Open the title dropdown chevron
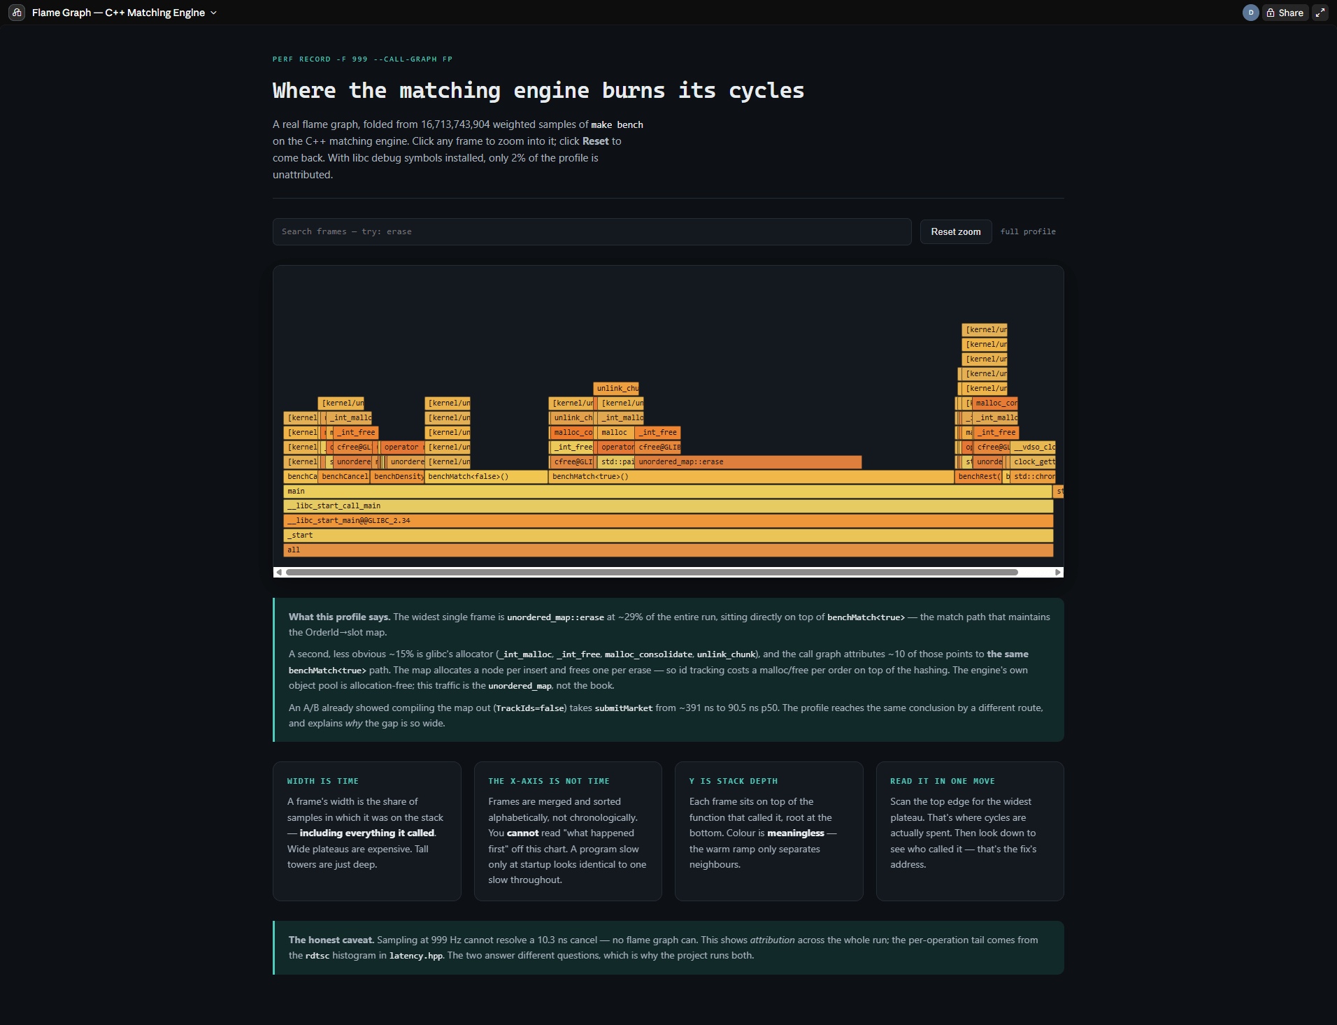This screenshot has height=1025, width=1337. pos(213,13)
